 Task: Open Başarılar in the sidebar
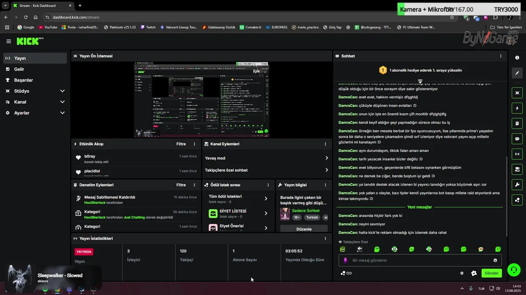pyautogui.click(x=35, y=80)
